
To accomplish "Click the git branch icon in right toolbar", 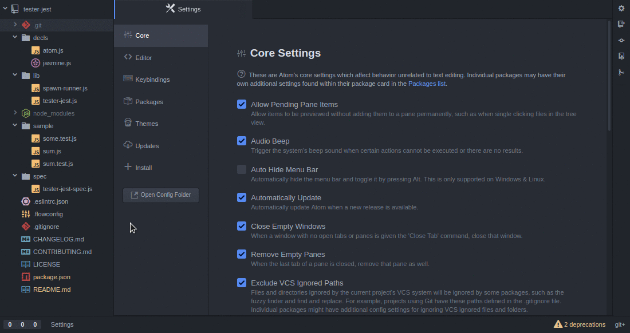I will [x=621, y=72].
